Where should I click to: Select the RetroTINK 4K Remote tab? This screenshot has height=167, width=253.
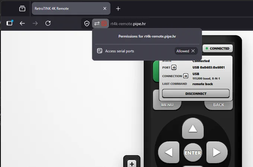(71, 9)
